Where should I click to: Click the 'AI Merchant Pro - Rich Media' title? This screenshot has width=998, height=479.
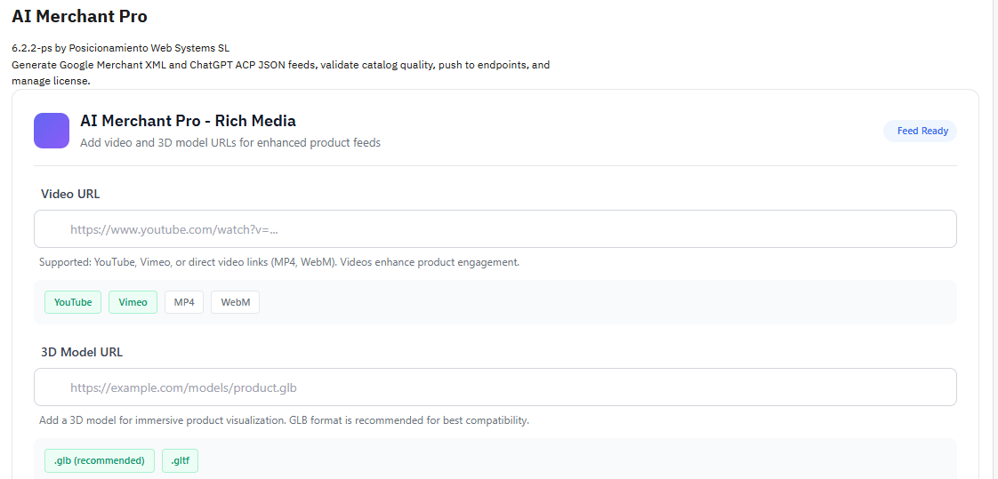tap(188, 121)
